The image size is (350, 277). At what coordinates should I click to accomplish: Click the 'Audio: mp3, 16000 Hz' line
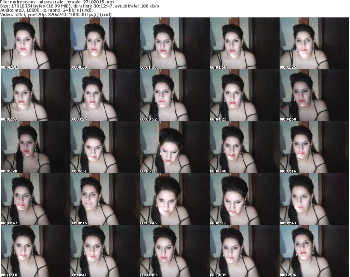[46, 10]
